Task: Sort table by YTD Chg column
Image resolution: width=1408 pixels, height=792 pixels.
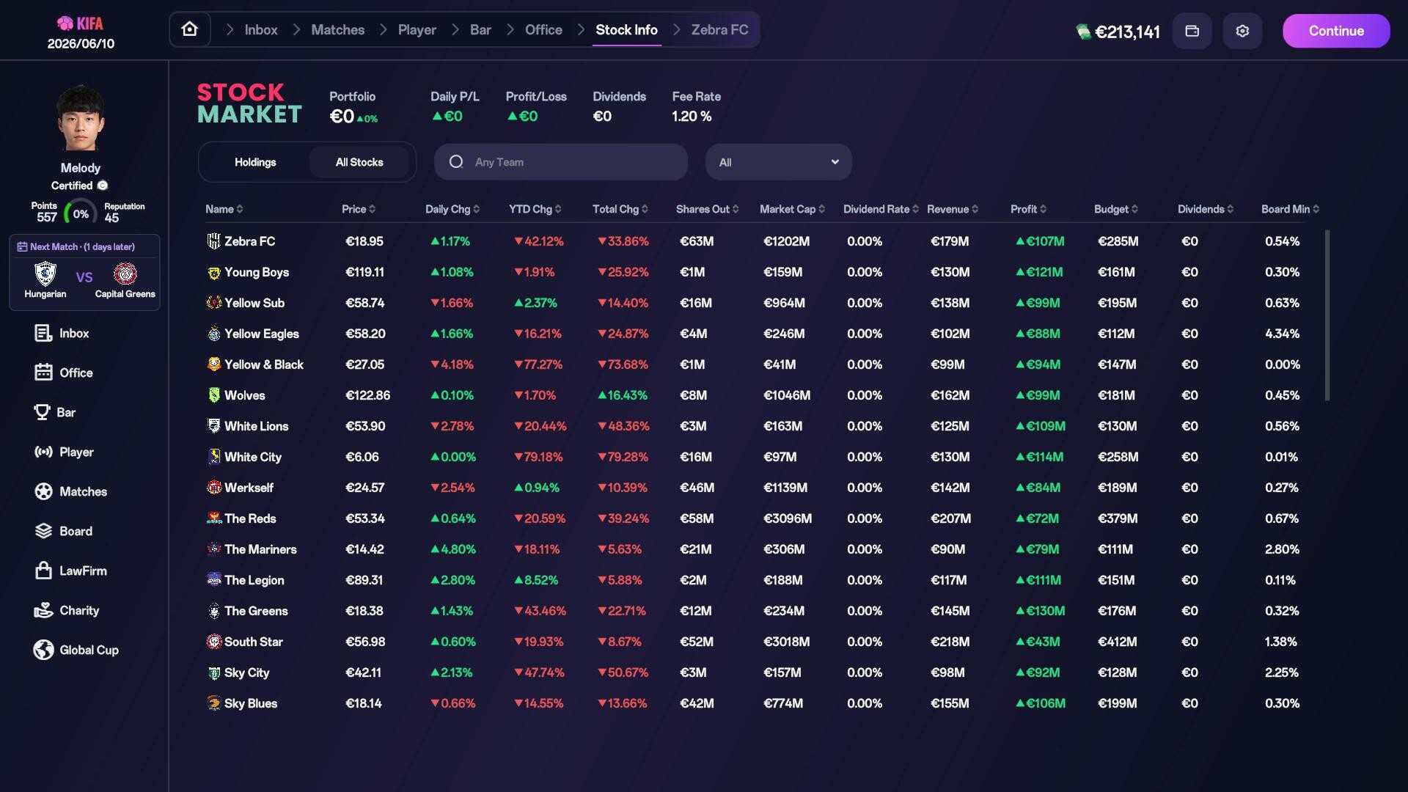Action: coord(535,209)
